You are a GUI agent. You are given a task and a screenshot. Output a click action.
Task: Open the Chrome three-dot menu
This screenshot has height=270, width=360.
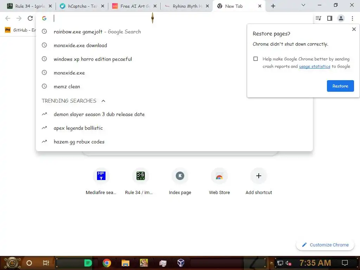352,18
